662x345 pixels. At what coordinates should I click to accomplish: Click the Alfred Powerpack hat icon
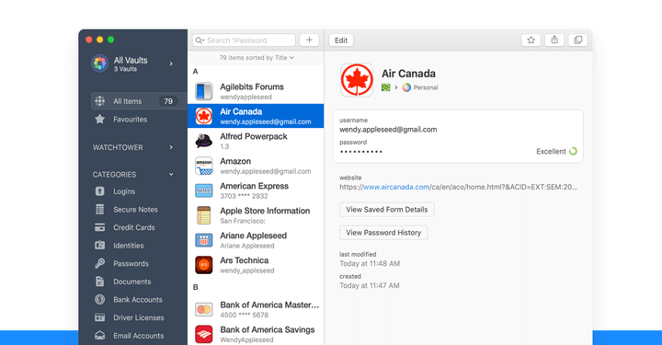click(204, 141)
